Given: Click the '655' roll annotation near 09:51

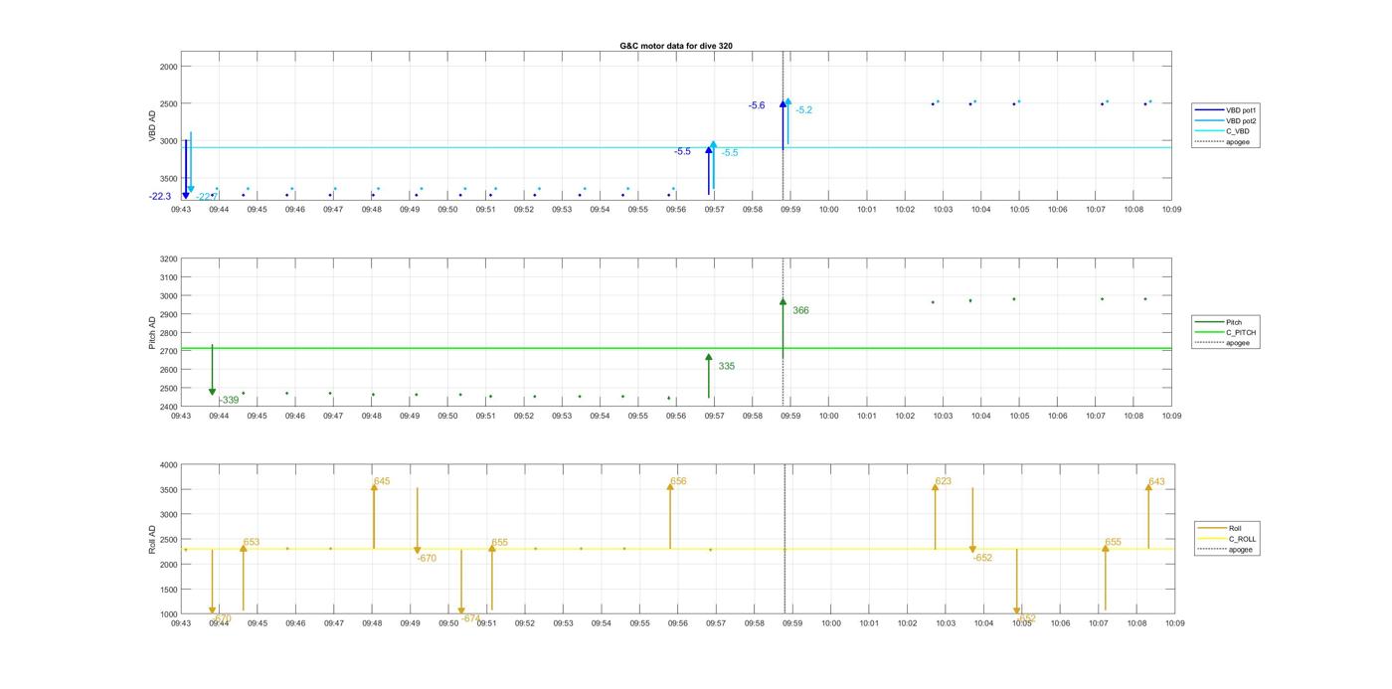Looking at the screenshot, I should coord(500,543).
